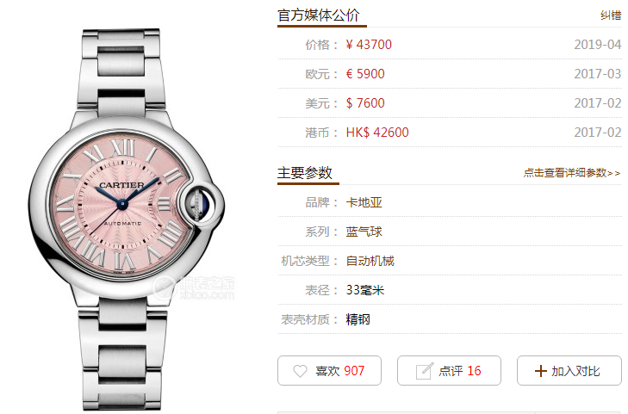
Task: Click the pink Cartier watch image
Action: (126, 219)
